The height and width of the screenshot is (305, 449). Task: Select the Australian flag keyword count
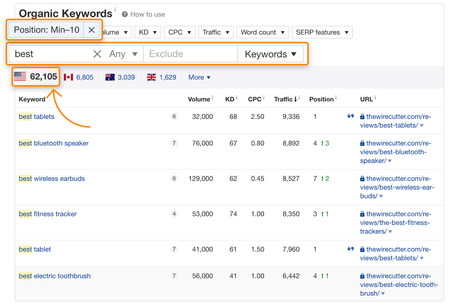(x=120, y=77)
